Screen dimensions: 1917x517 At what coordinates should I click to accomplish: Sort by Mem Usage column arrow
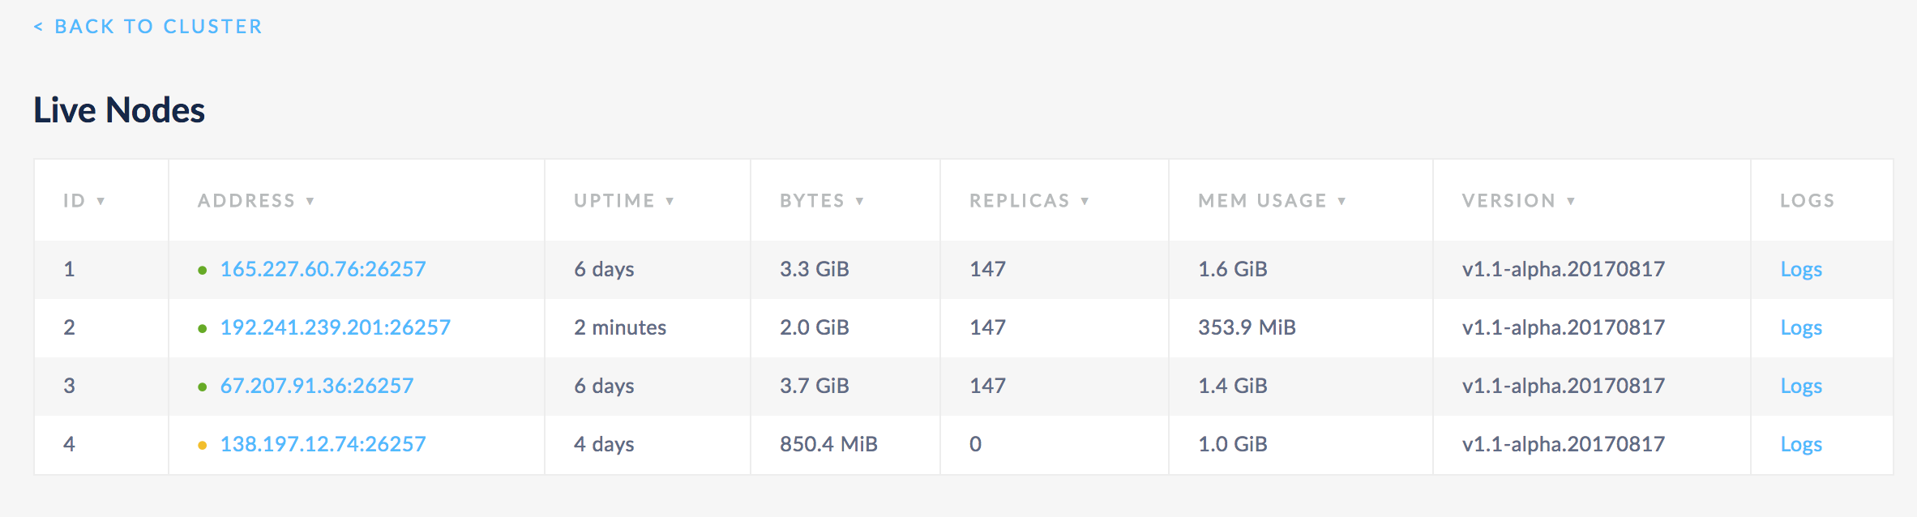(x=1342, y=201)
